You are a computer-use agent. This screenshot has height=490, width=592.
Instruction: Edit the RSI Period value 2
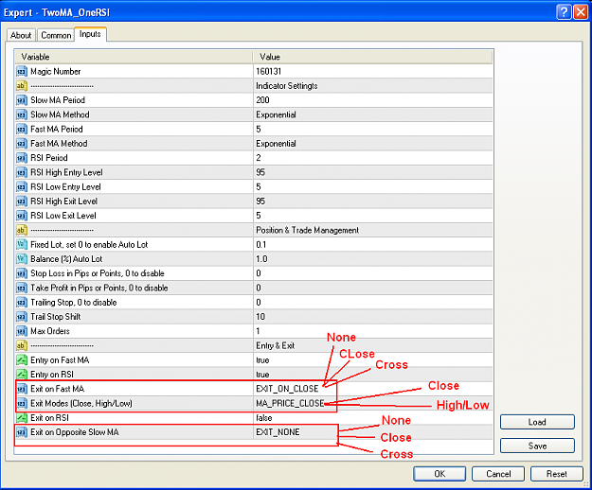coord(259,158)
